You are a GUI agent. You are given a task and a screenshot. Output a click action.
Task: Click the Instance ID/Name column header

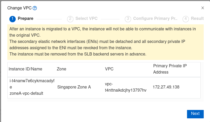(x=25, y=69)
